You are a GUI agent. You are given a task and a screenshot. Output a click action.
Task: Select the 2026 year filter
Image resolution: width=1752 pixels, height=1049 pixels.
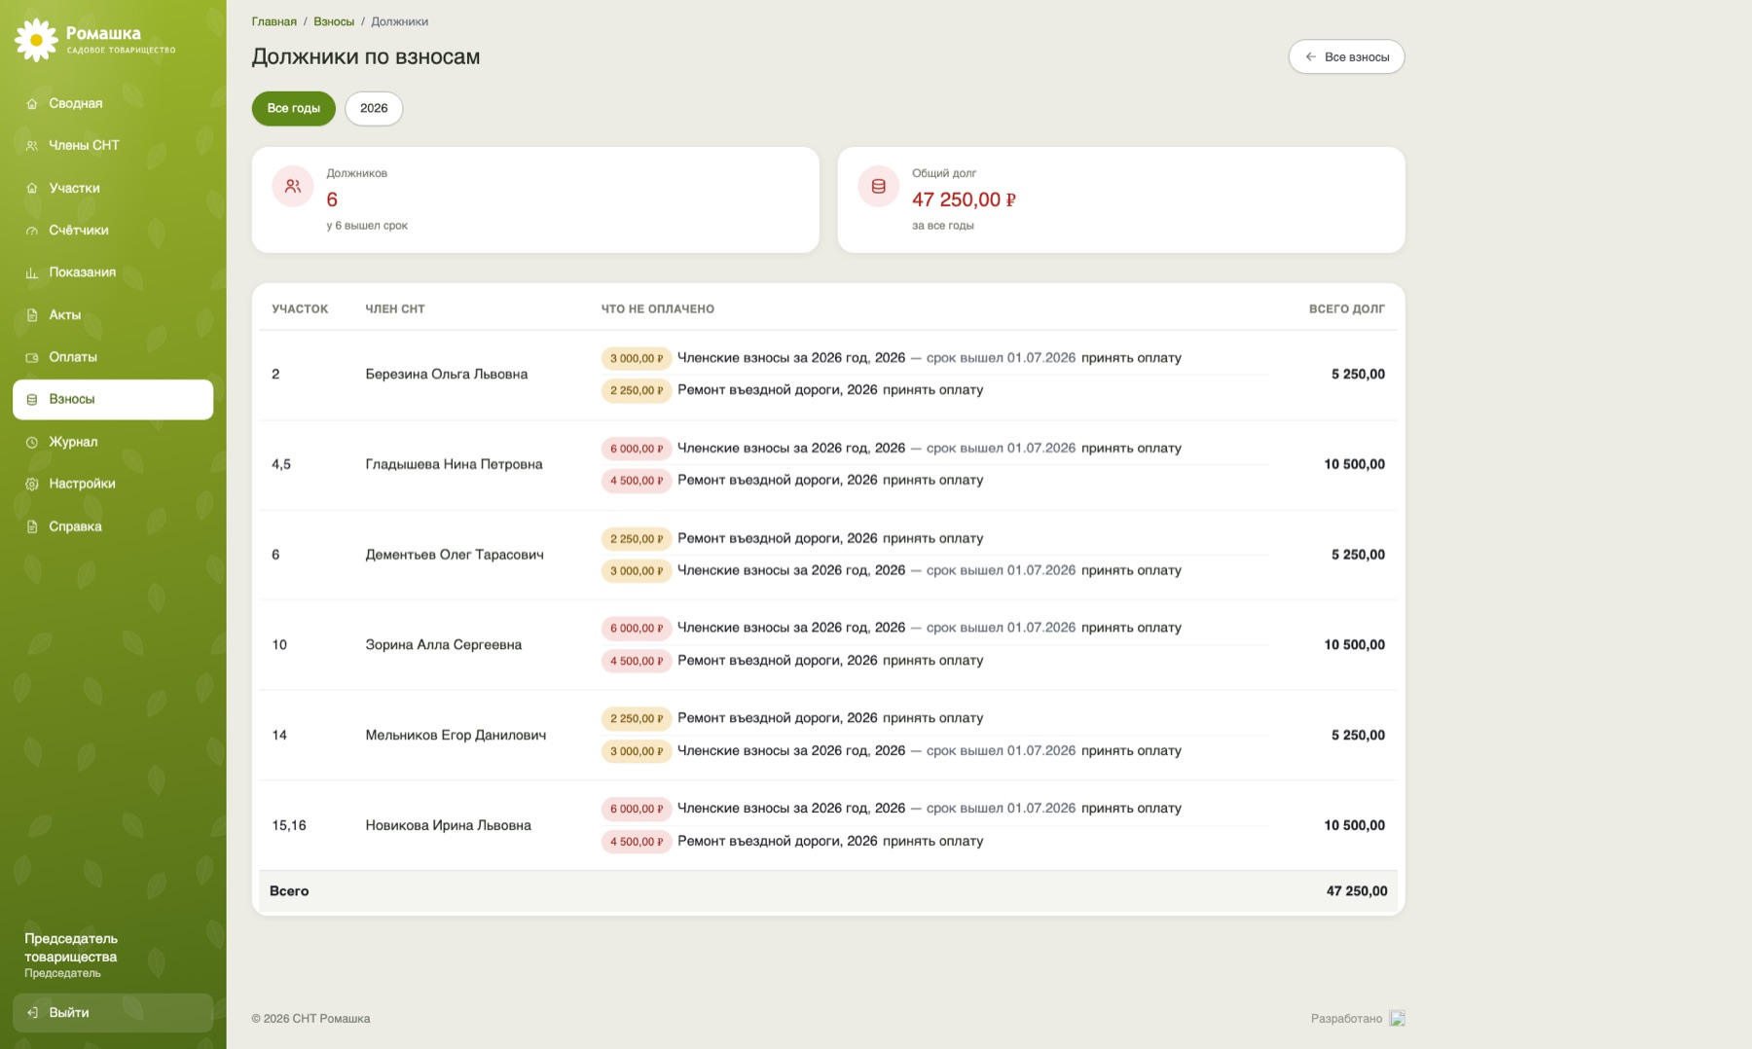tap(374, 108)
